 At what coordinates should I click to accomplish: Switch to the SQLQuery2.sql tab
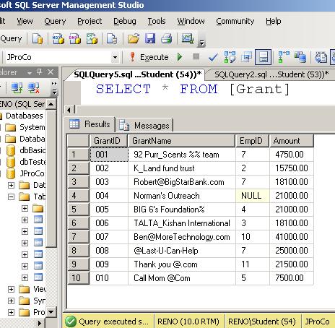pos(271,74)
